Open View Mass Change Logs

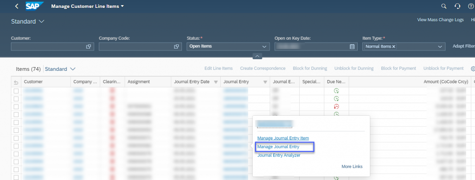441,19
